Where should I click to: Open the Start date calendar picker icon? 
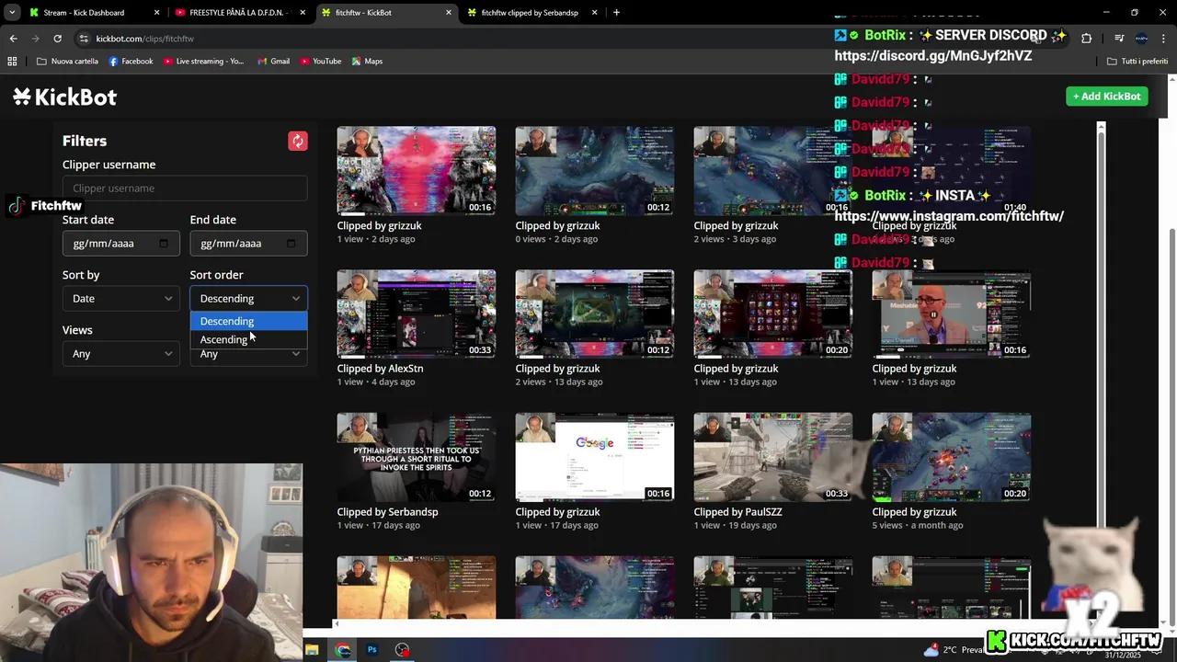pyautogui.click(x=163, y=243)
